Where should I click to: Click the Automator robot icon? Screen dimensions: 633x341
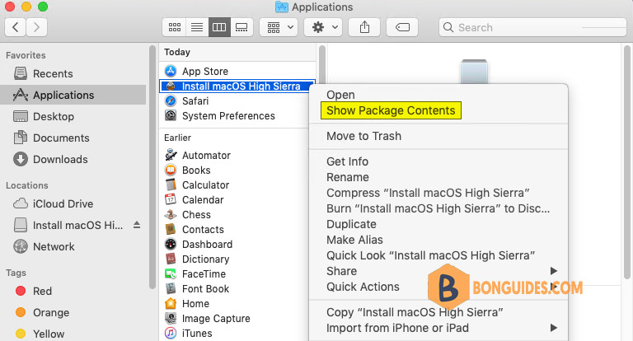pyautogui.click(x=171, y=155)
